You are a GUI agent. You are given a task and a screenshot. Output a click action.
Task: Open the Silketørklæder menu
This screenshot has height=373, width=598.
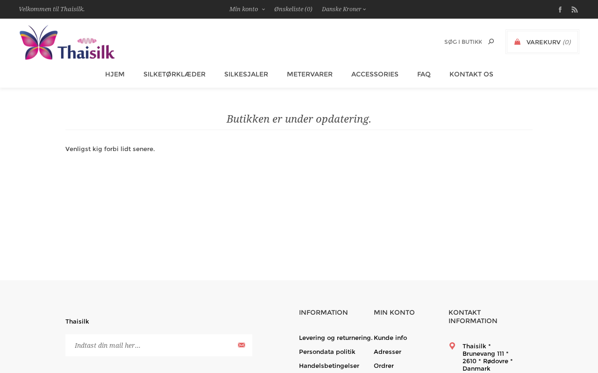click(174, 74)
